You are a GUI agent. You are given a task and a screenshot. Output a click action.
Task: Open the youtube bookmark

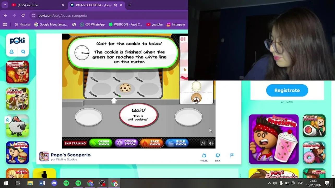154,25
